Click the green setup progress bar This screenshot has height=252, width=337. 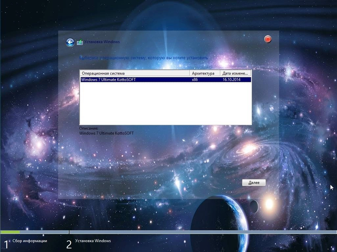(10, 232)
